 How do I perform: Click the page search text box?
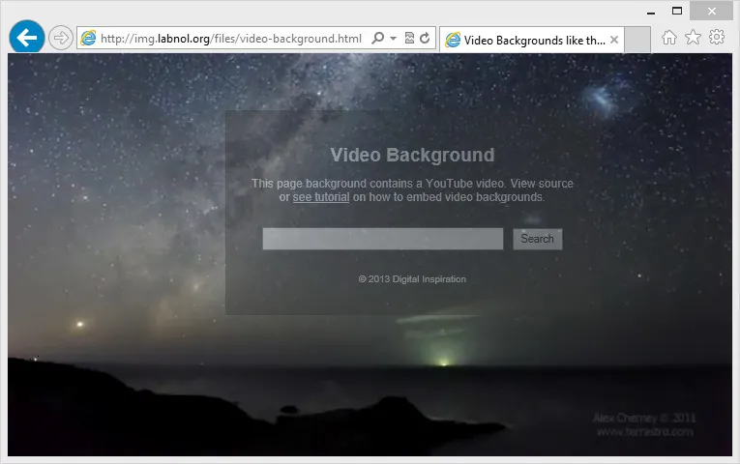coord(383,239)
